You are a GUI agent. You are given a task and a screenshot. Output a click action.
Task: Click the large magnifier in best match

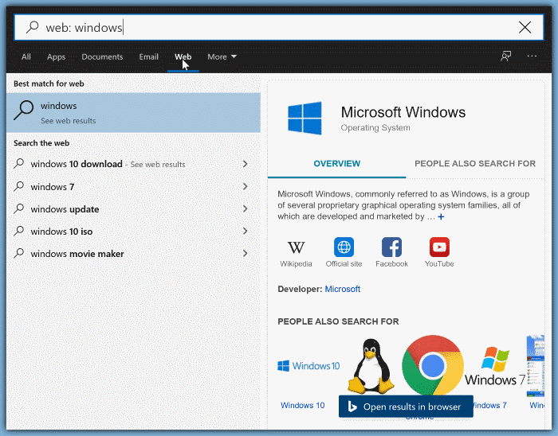[23, 111]
